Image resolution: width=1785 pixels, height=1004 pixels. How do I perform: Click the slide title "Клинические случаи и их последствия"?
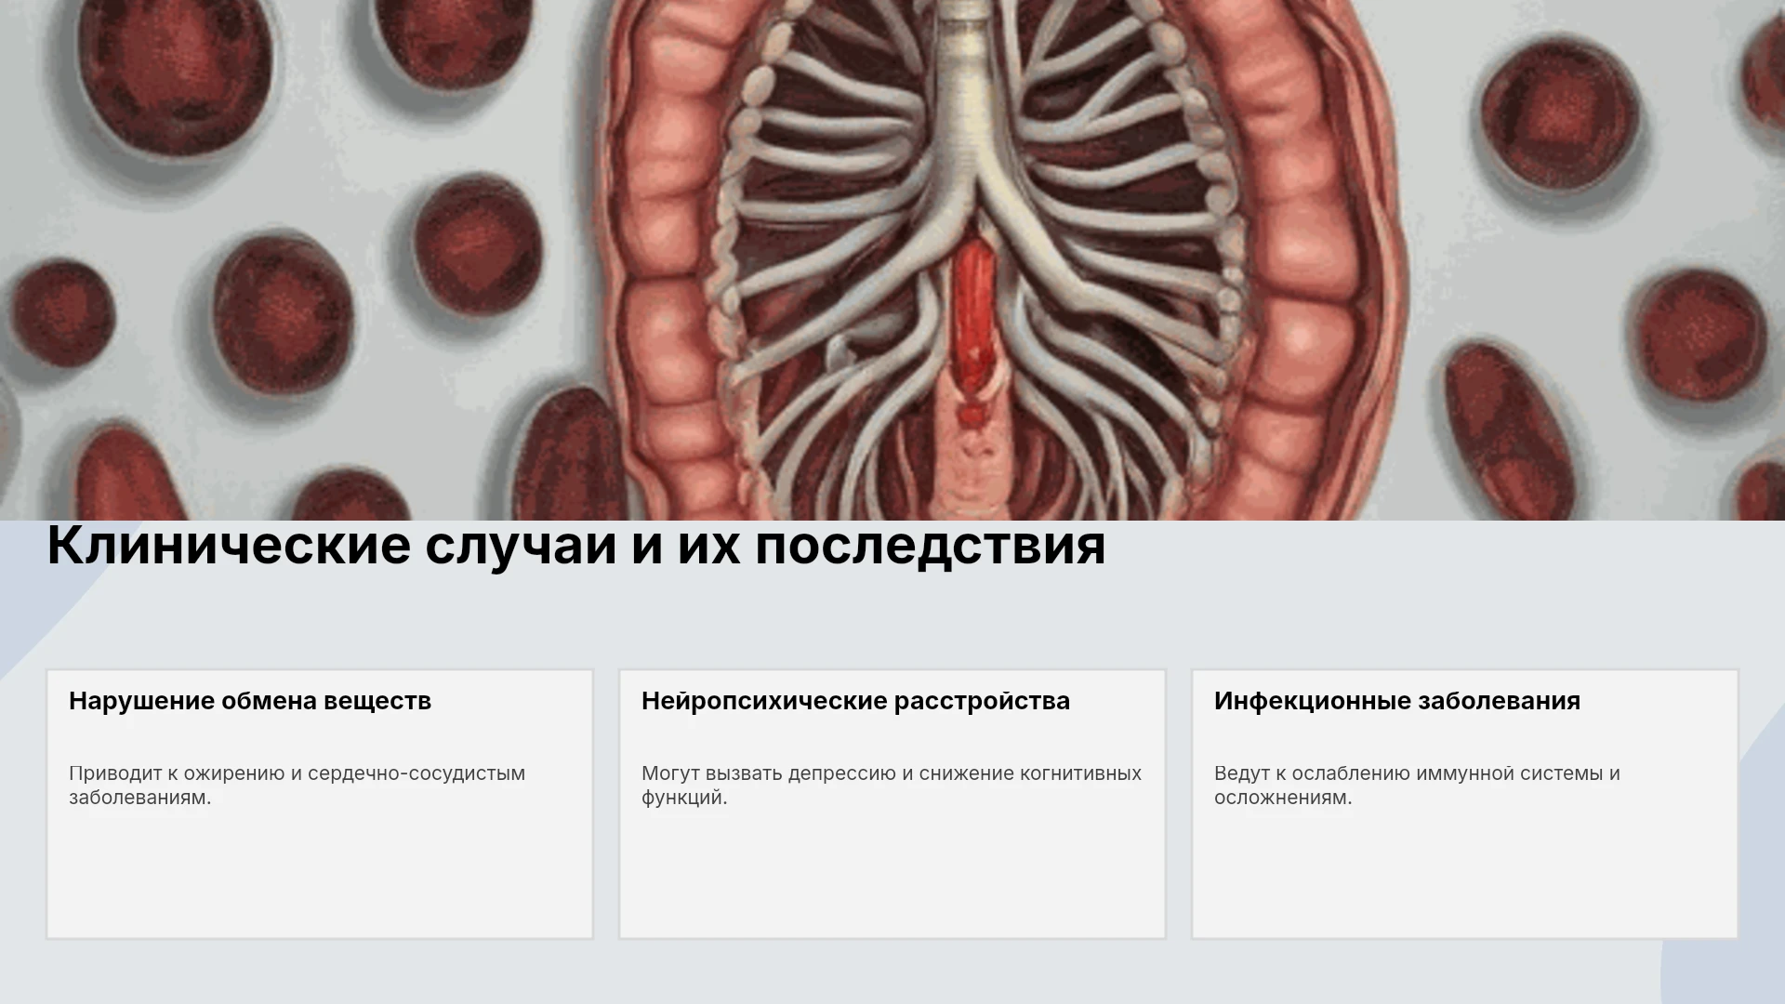coord(576,545)
